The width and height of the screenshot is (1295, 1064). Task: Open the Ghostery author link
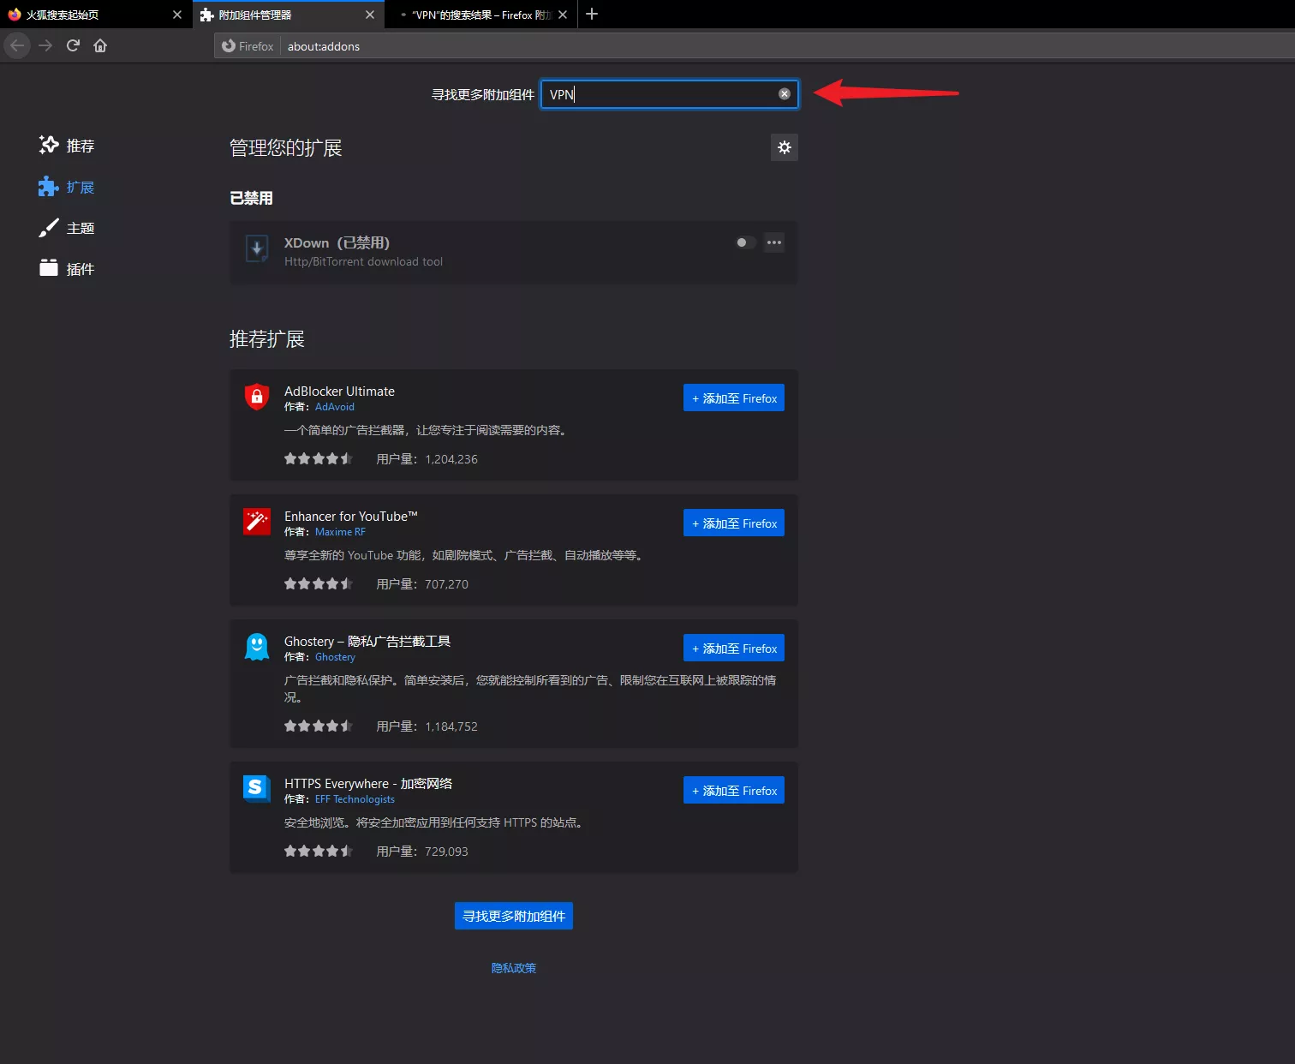coord(335,657)
